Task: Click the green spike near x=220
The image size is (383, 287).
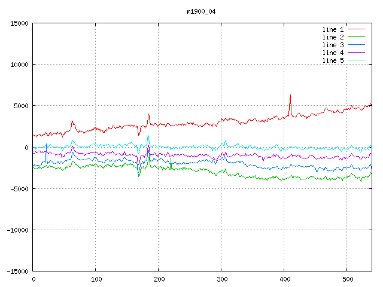Action: [171, 162]
